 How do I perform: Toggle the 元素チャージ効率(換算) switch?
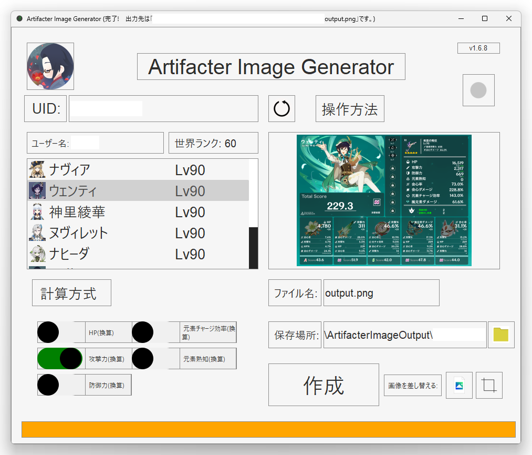tap(156, 332)
